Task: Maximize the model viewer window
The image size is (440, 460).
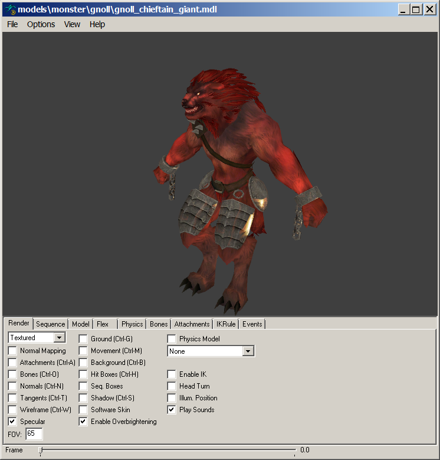Action: 416,9
